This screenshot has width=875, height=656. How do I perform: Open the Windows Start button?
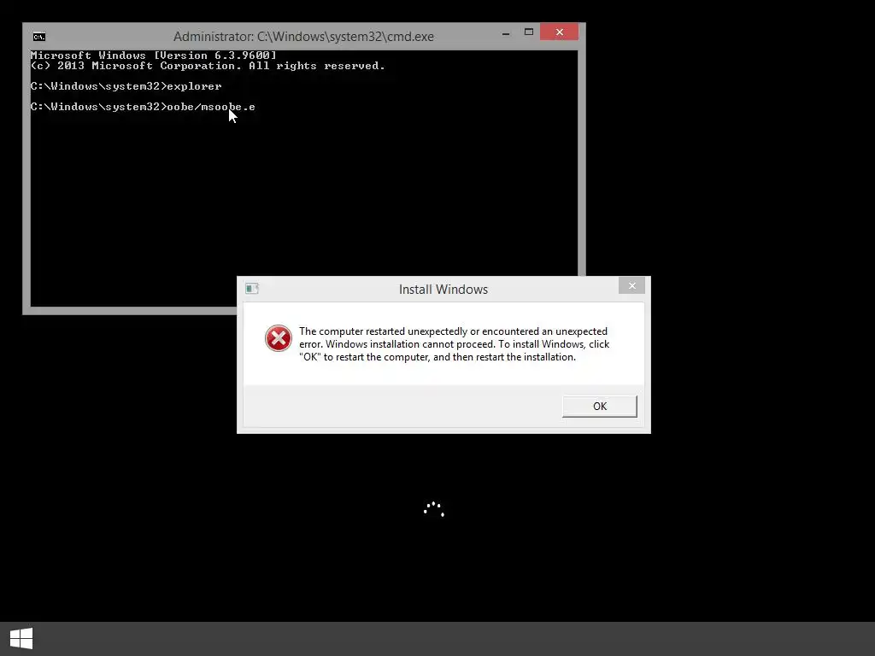[21, 638]
